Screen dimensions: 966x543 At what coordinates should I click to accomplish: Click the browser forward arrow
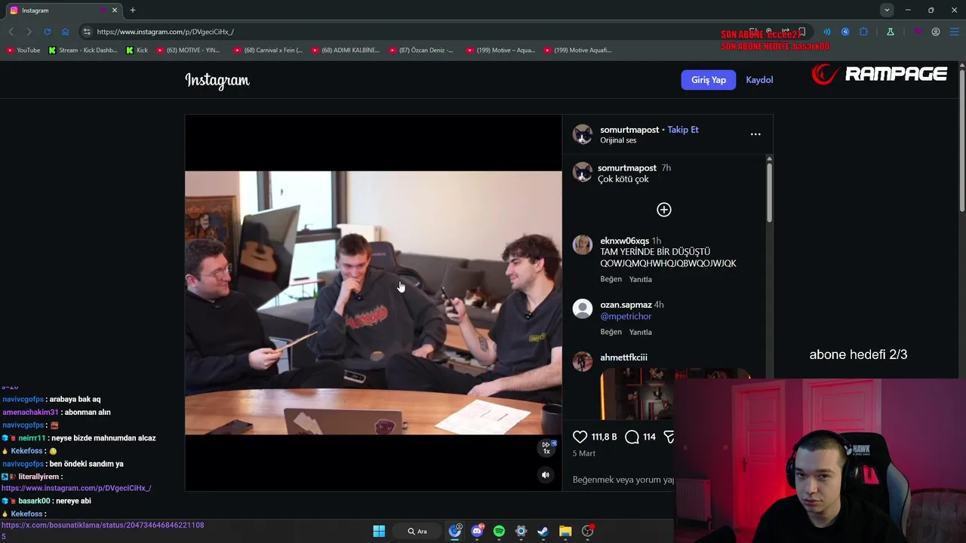29,32
